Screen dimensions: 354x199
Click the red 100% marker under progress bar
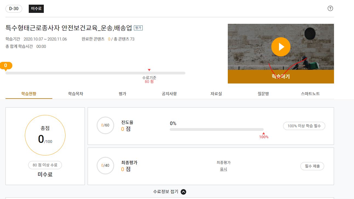coord(264,135)
